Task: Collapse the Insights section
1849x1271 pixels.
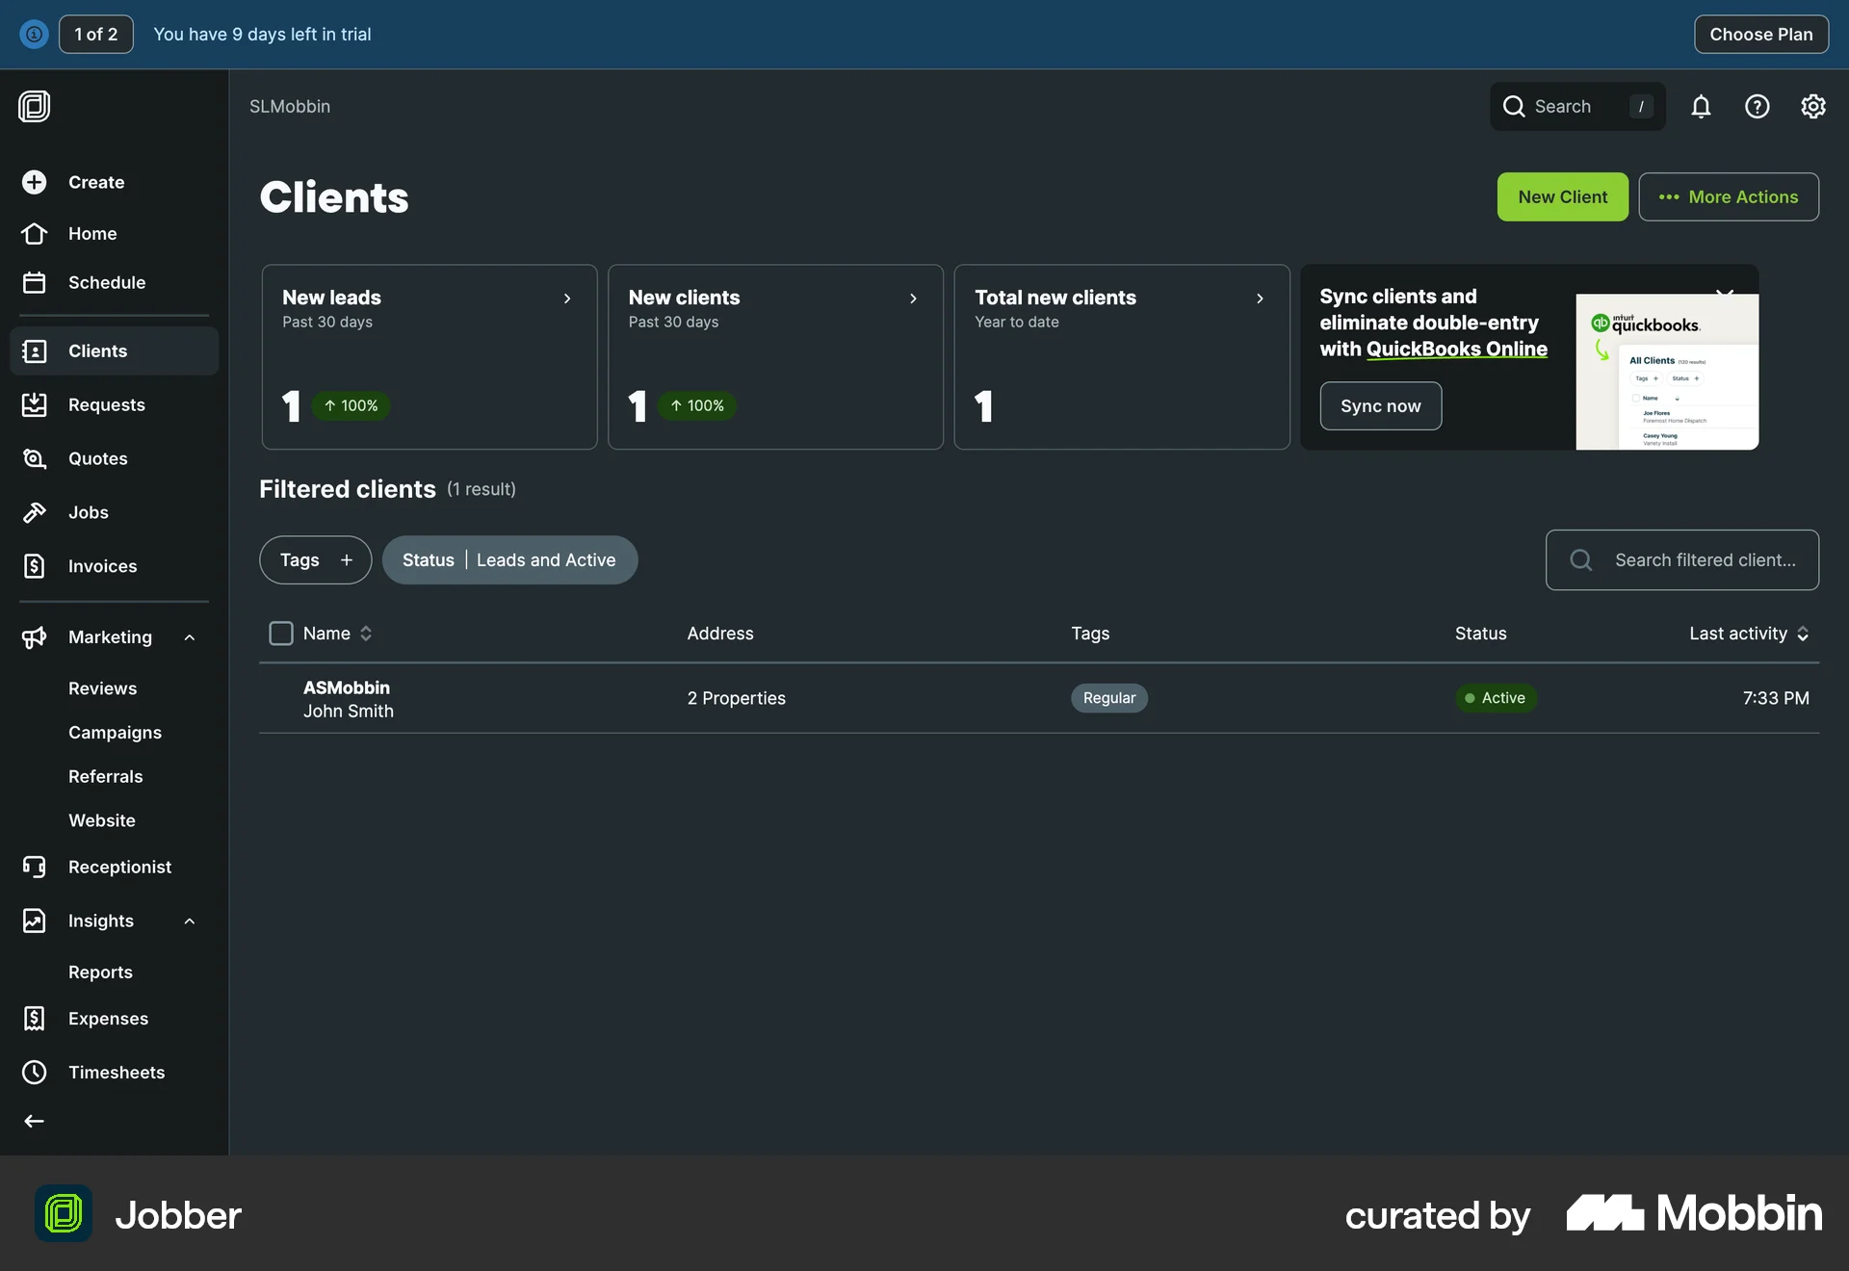Action: [189, 921]
